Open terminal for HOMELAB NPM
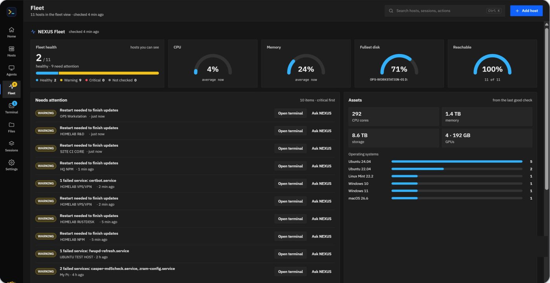Screen dimensions: 550x283 (x=290, y=236)
